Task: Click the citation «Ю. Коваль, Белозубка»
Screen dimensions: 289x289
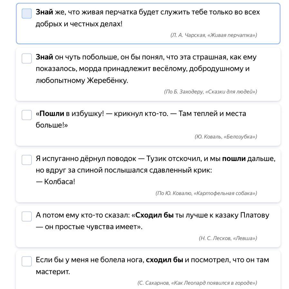Action: (x=226, y=137)
